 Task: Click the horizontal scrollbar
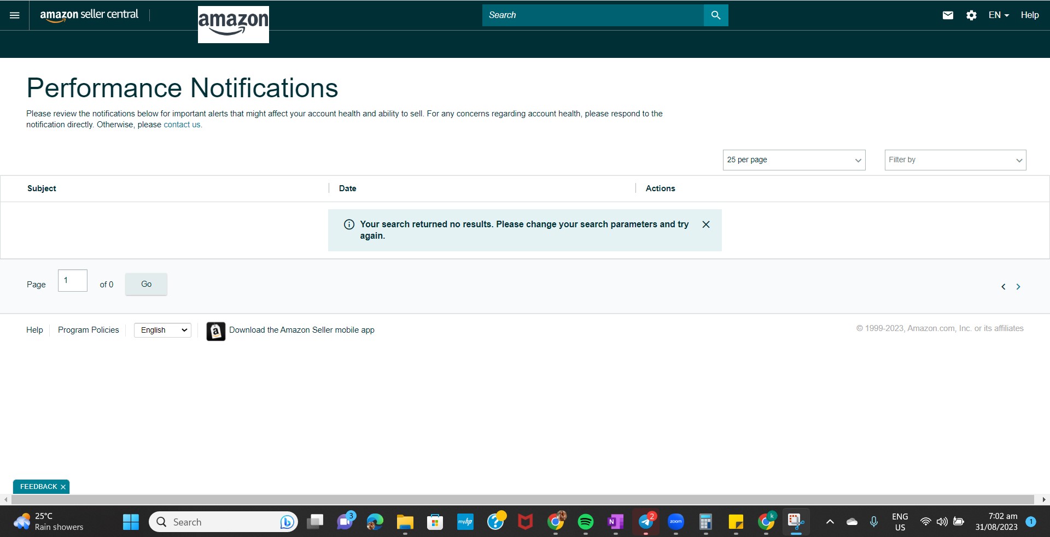(x=522, y=499)
